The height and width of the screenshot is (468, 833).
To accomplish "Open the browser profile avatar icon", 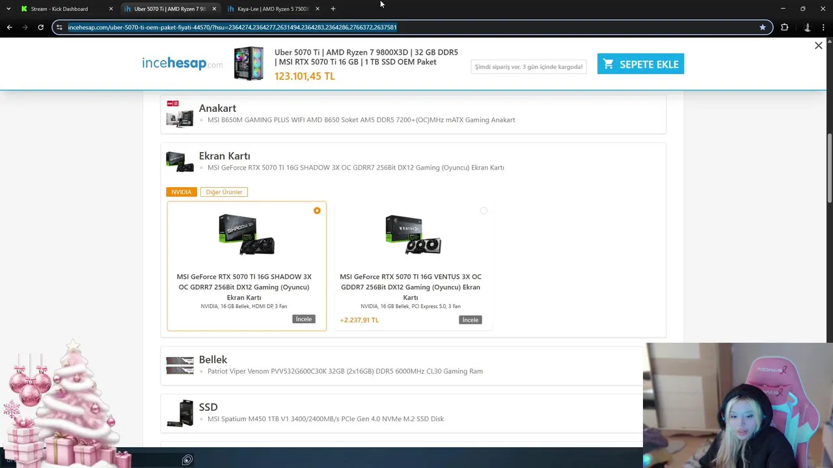I will [807, 27].
